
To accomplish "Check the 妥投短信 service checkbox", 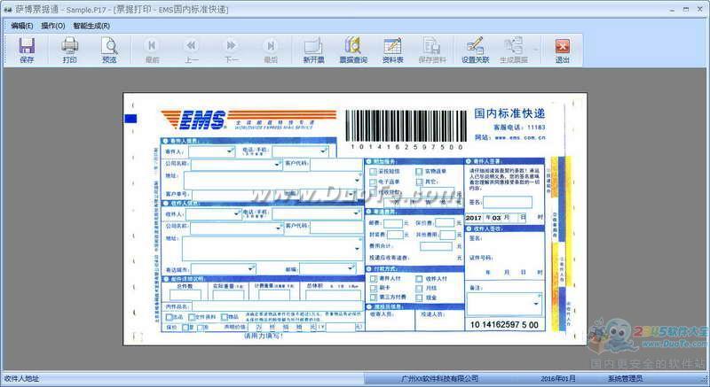I will click(373, 172).
